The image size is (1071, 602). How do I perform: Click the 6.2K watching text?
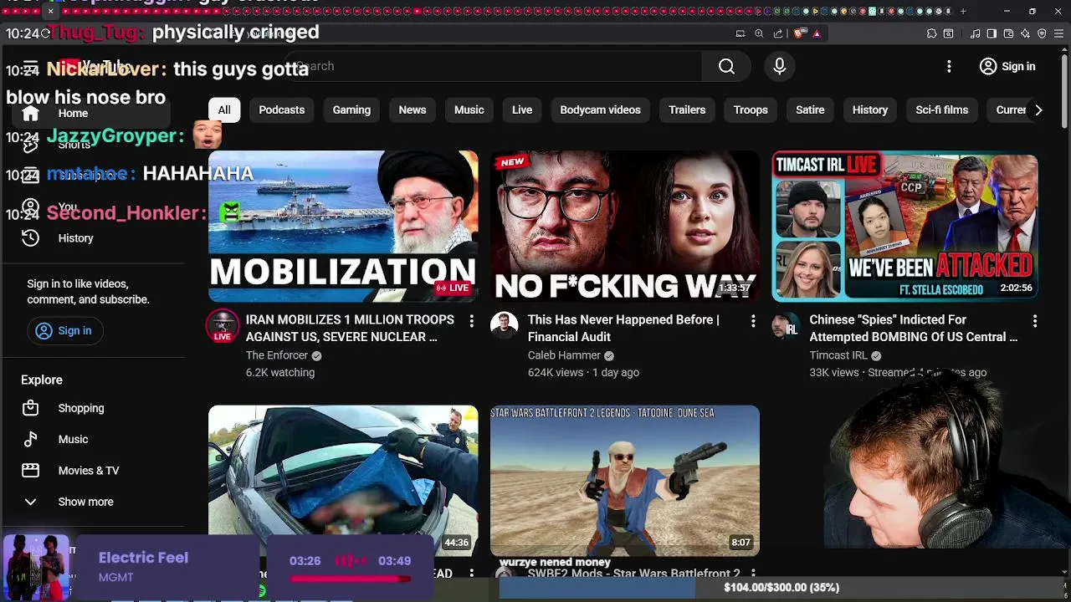coord(280,373)
